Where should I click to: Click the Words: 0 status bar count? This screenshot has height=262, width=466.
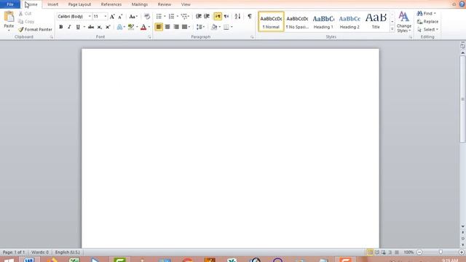pos(40,253)
